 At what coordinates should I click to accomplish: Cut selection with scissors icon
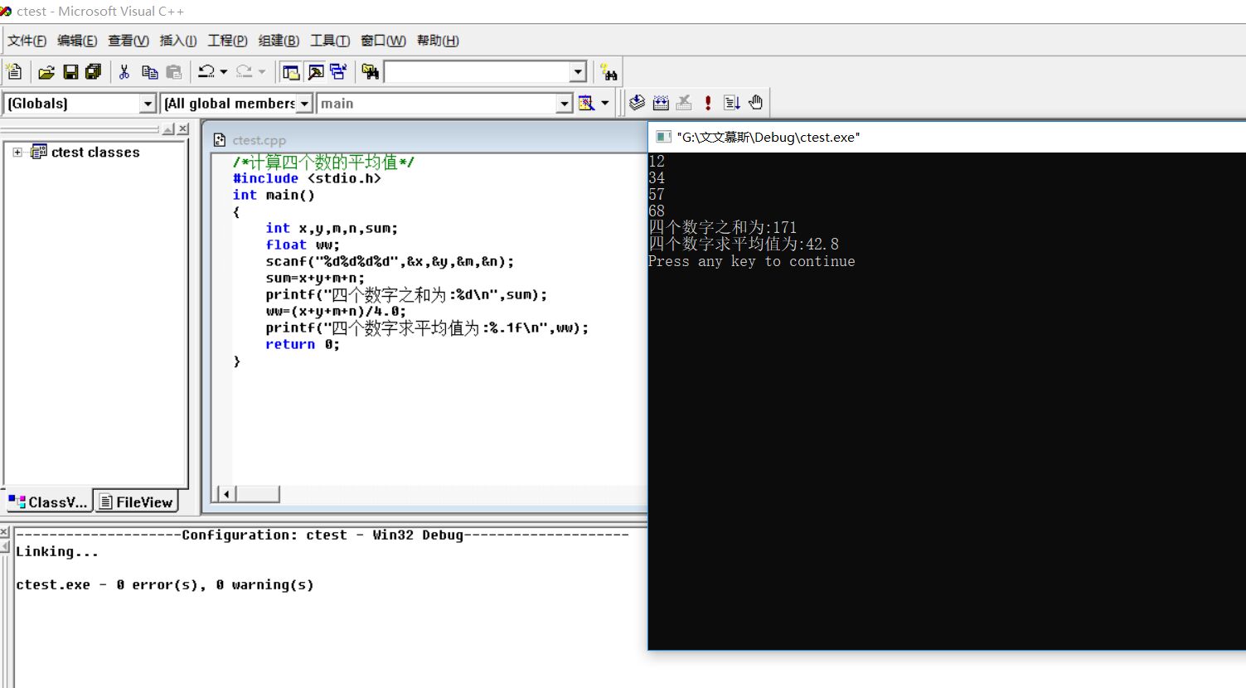[x=124, y=72]
